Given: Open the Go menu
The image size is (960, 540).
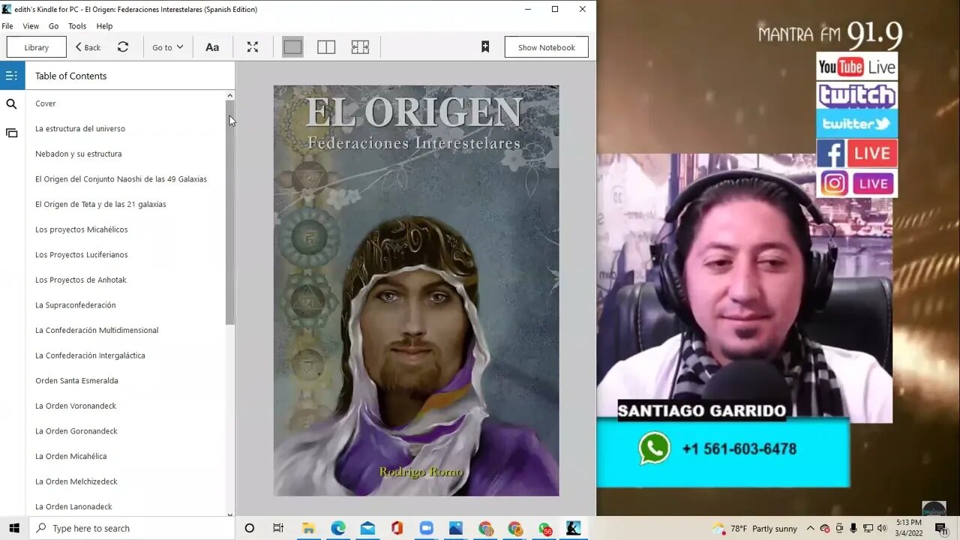Looking at the screenshot, I should pos(54,25).
